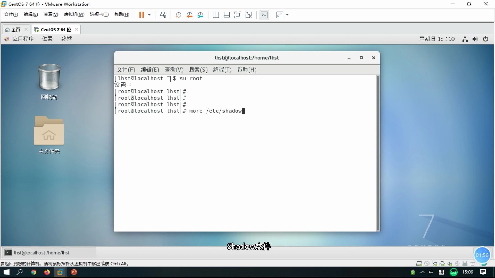Image resolution: width=495 pixels, height=278 pixels.
Task: Close the CentOS 7 64 位 tab
Action: 76,29
